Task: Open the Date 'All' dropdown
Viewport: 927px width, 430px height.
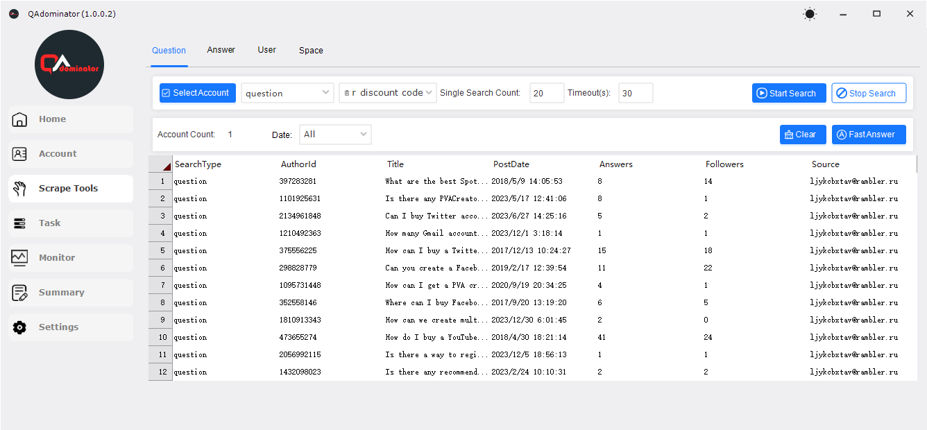Action: (x=335, y=135)
